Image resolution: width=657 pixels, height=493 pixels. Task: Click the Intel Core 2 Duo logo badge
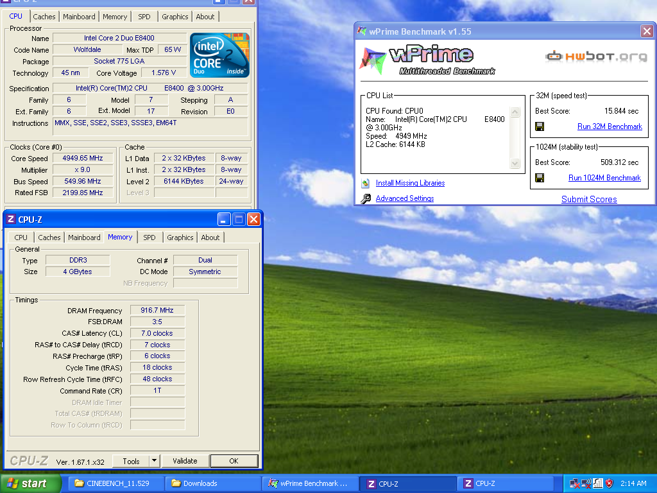pyautogui.click(x=219, y=55)
